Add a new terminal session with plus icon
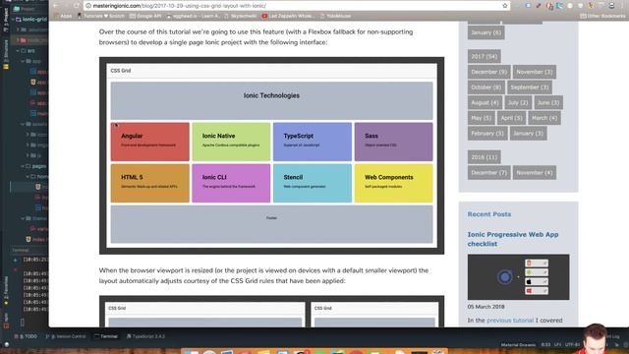The image size is (629, 354). (16, 260)
